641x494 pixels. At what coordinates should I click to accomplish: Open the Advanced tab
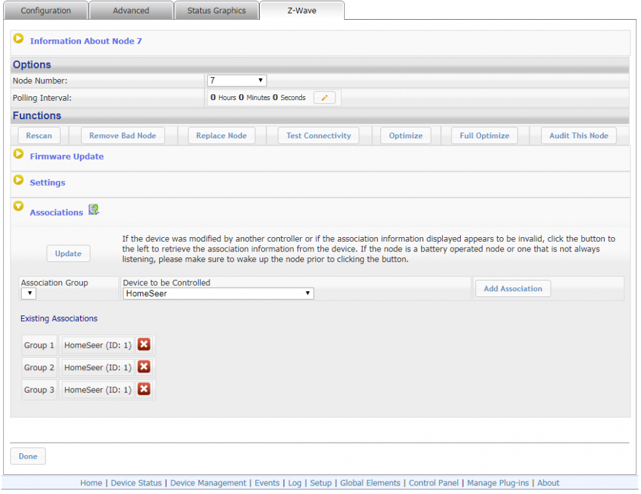coord(130,11)
